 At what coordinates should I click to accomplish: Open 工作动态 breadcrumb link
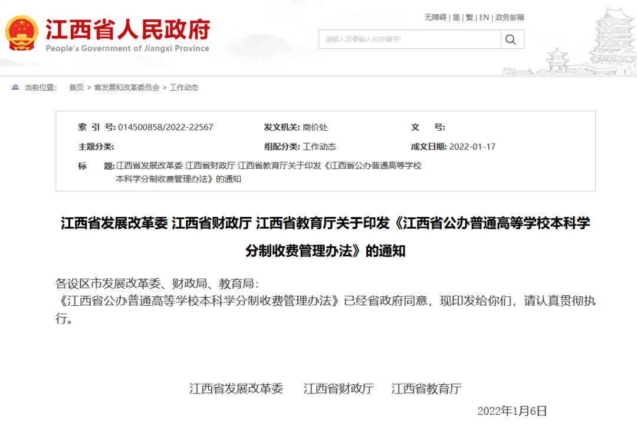pos(184,87)
